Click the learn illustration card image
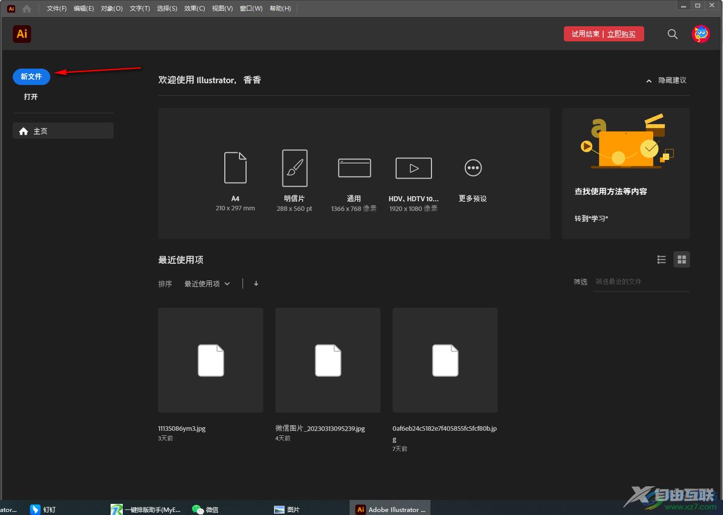Image resolution: width=723 pixels, height=515 pixels. (x=626, y=141)
